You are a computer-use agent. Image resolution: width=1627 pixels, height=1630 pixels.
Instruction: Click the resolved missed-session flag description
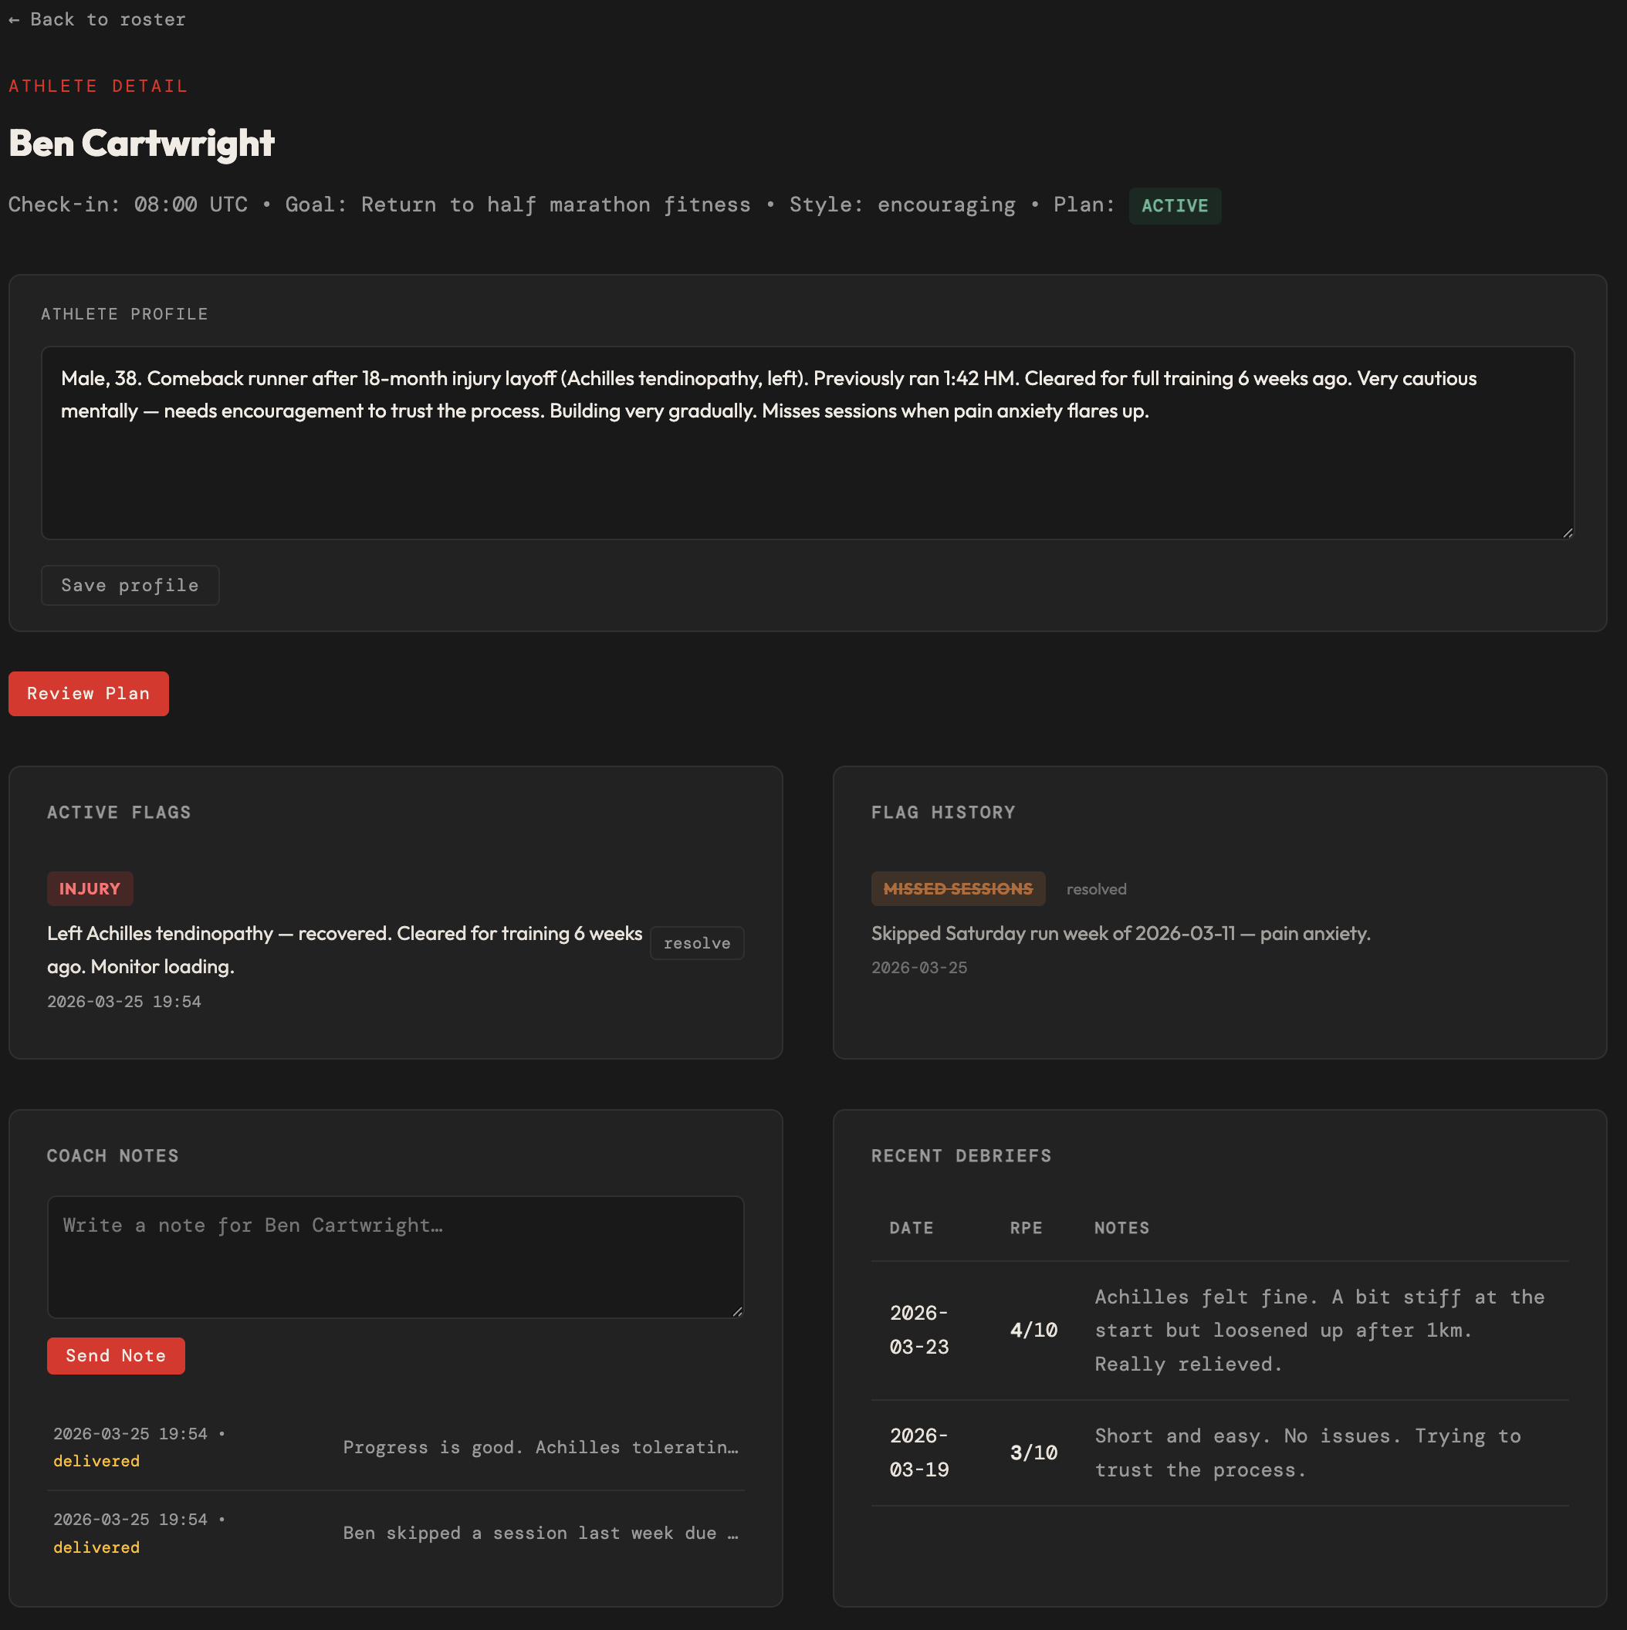coord(1120,933)
